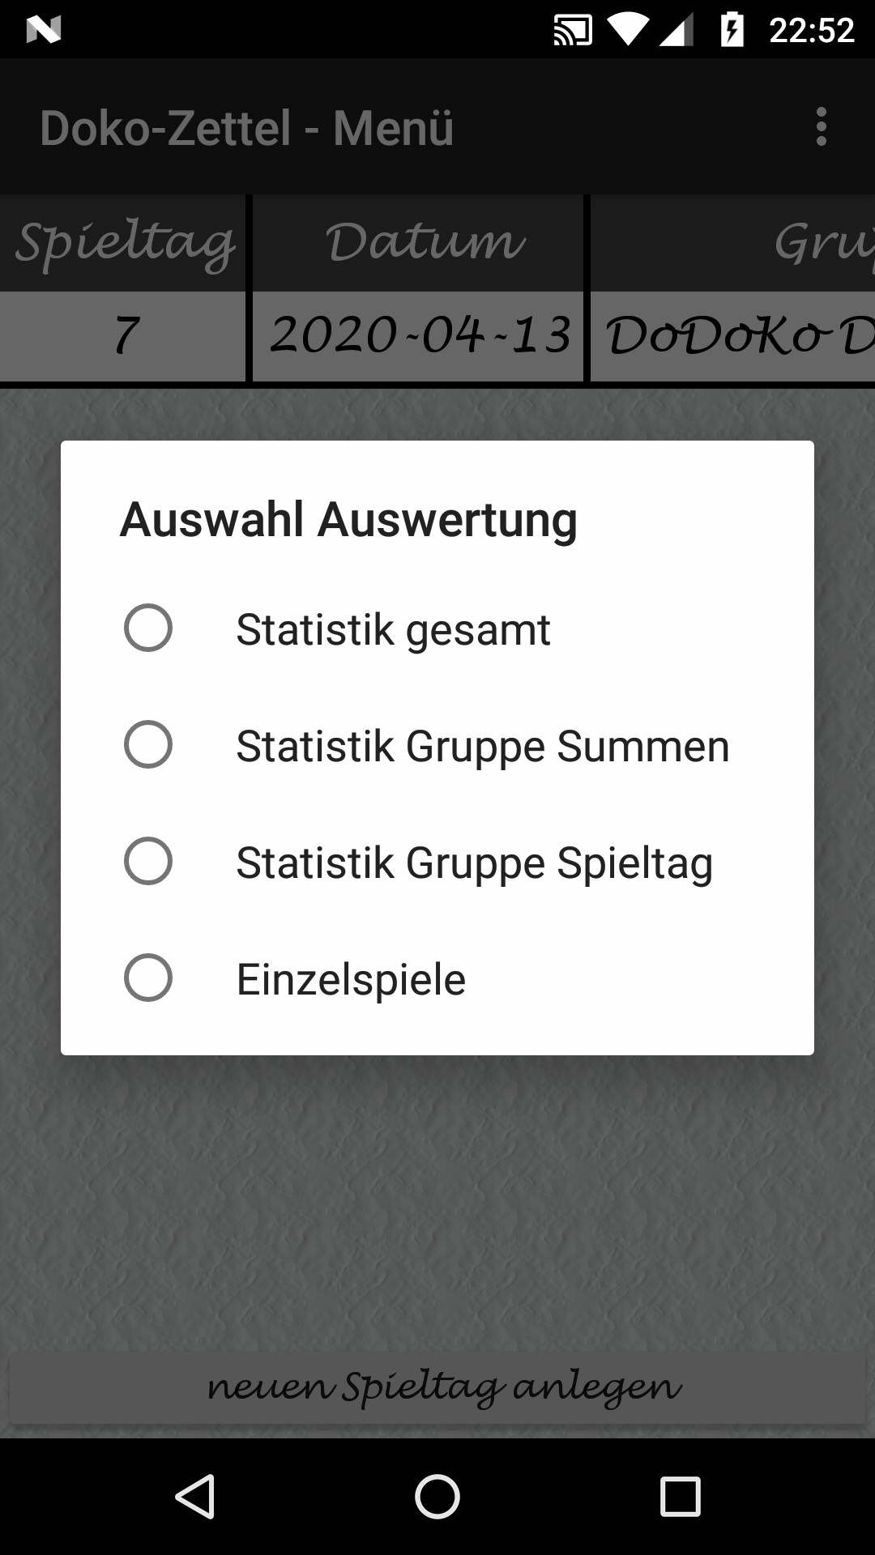Tap the Datum column header

pyautogui.click(x=418, y=243)
